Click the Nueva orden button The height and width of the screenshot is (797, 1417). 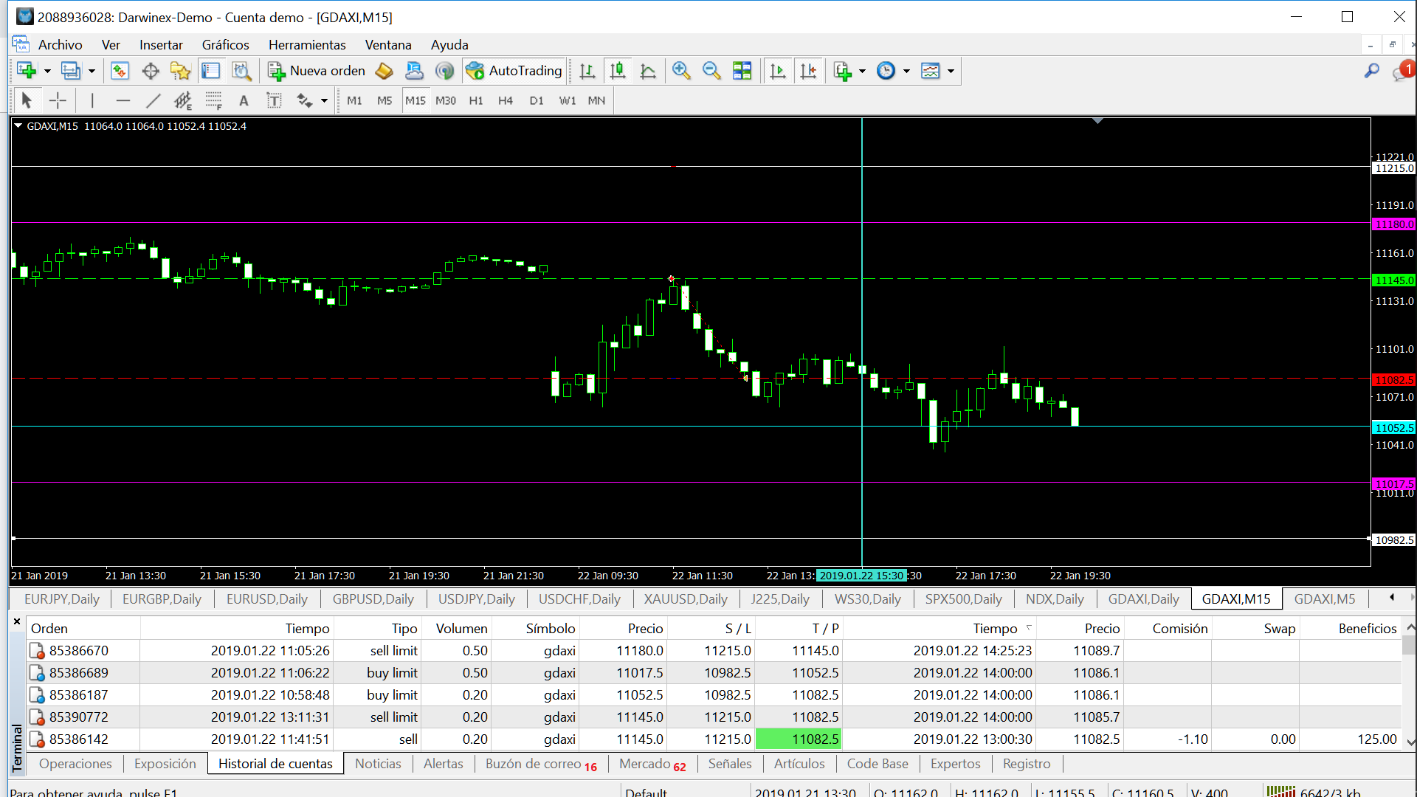pos(317,71)
